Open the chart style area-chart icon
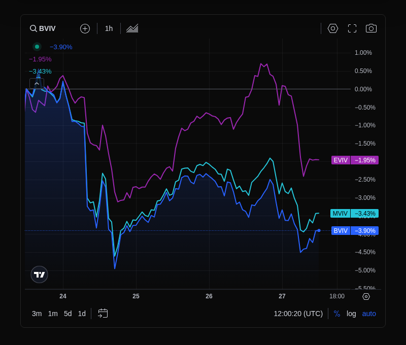 (132, 28)
